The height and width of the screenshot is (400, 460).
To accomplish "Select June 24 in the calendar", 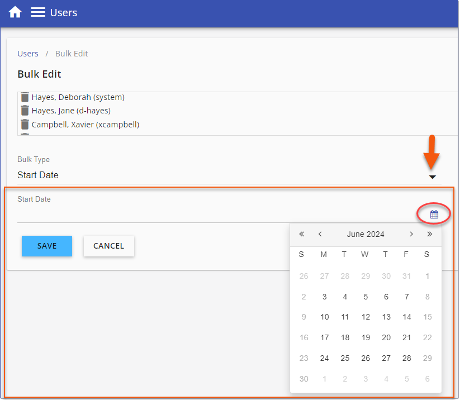I will click(x=325, y=358).
